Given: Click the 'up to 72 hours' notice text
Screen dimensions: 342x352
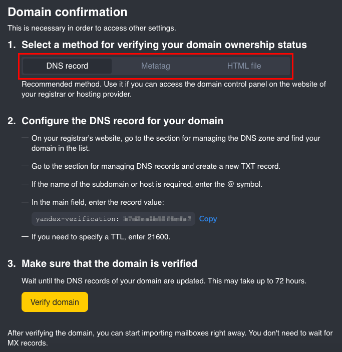Looking at the screenshot, I should pos(164,281).
